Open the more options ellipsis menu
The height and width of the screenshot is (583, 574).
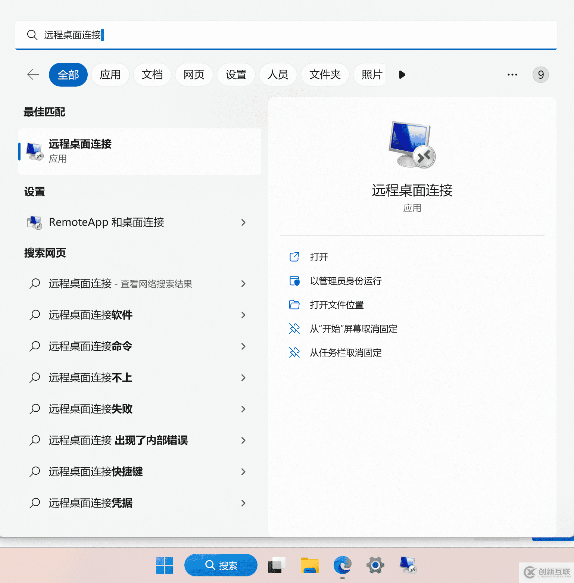(x=512, y=75)
